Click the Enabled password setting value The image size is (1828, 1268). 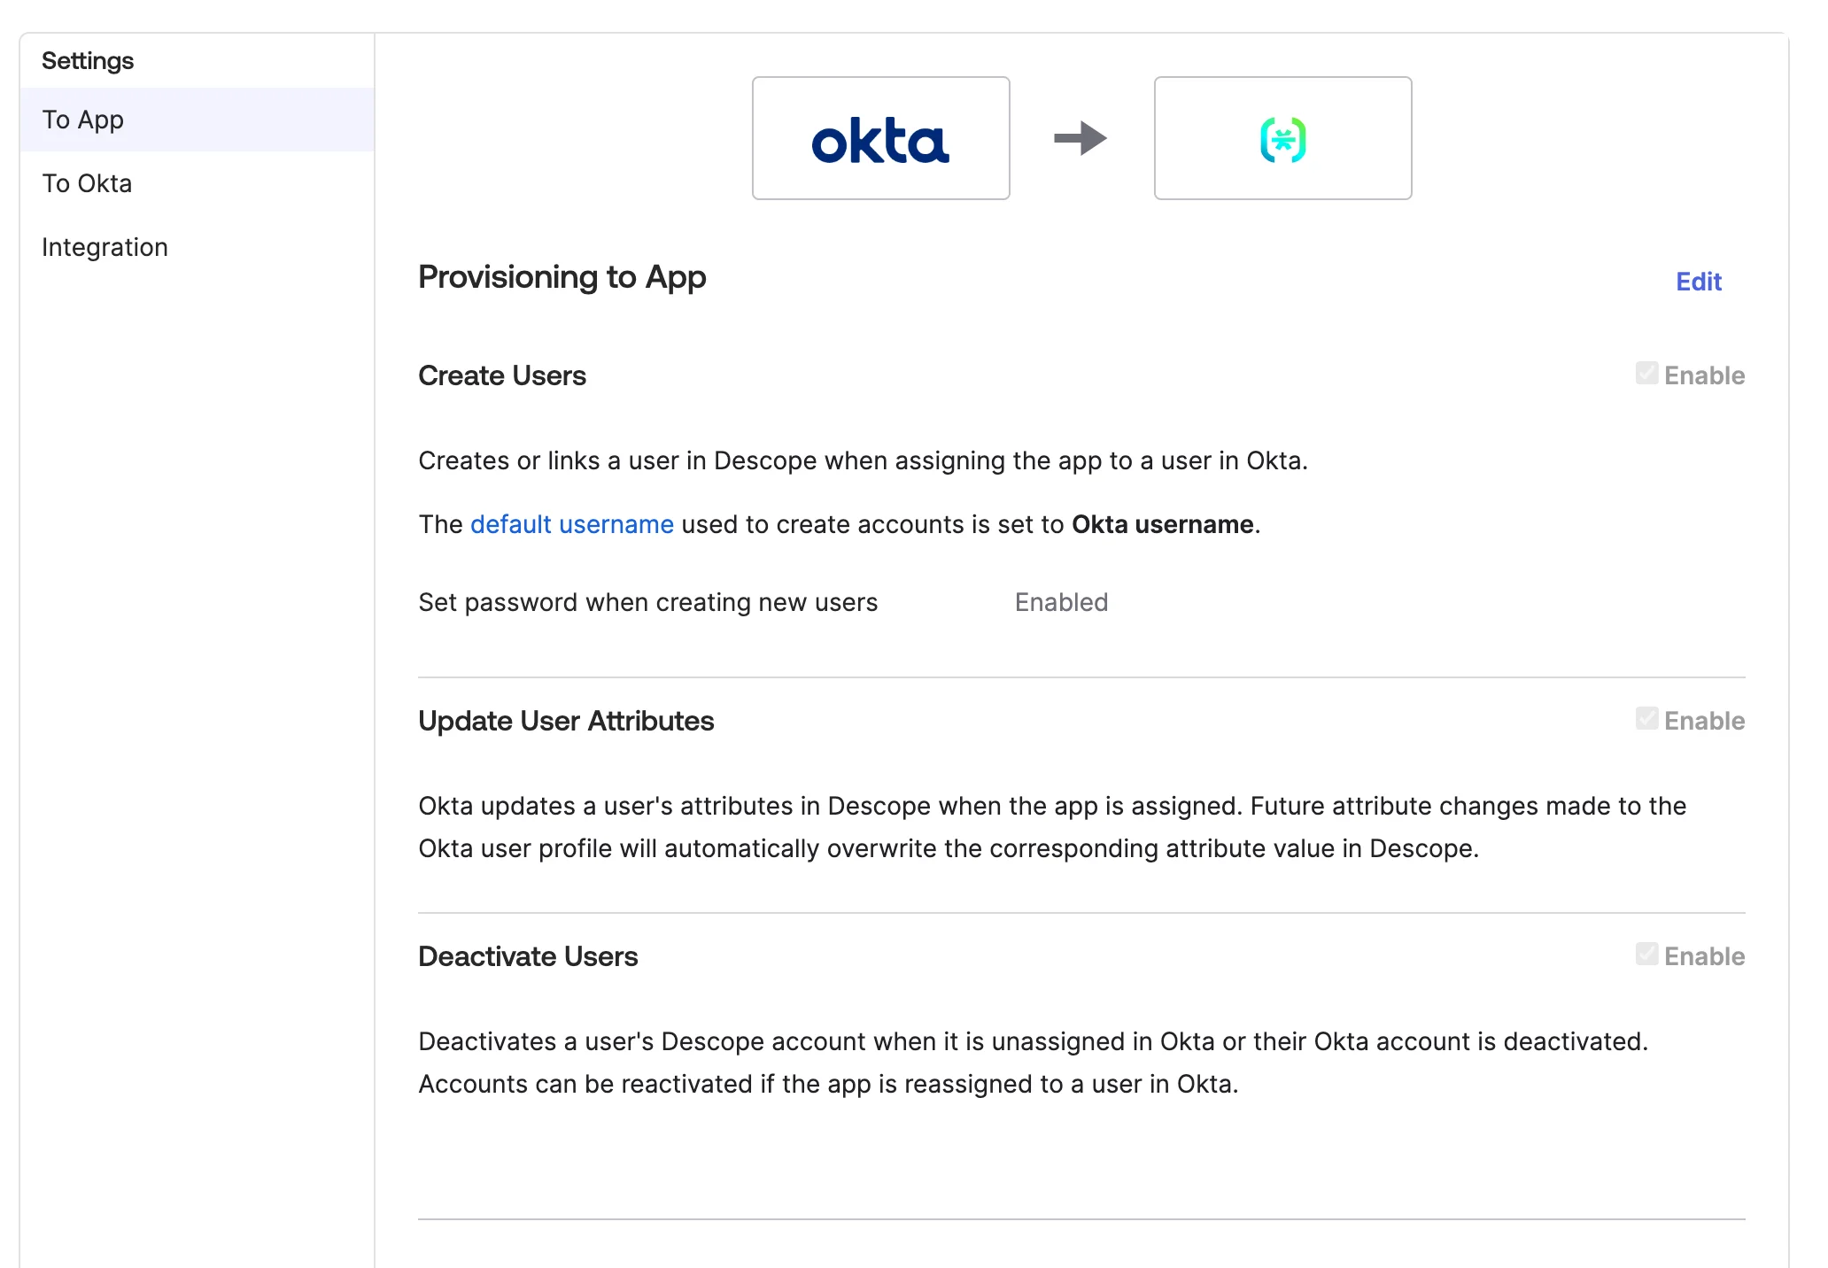[x=1060, y=602]
